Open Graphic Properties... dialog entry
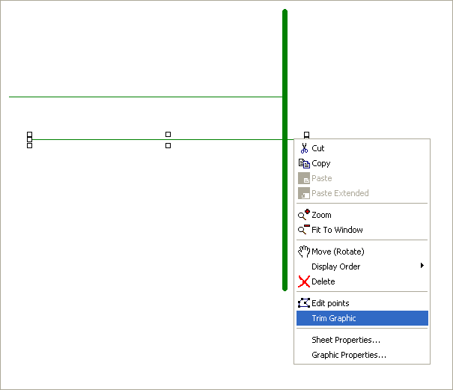Viewport: 453px width, 390px height. tap(349, 355)
